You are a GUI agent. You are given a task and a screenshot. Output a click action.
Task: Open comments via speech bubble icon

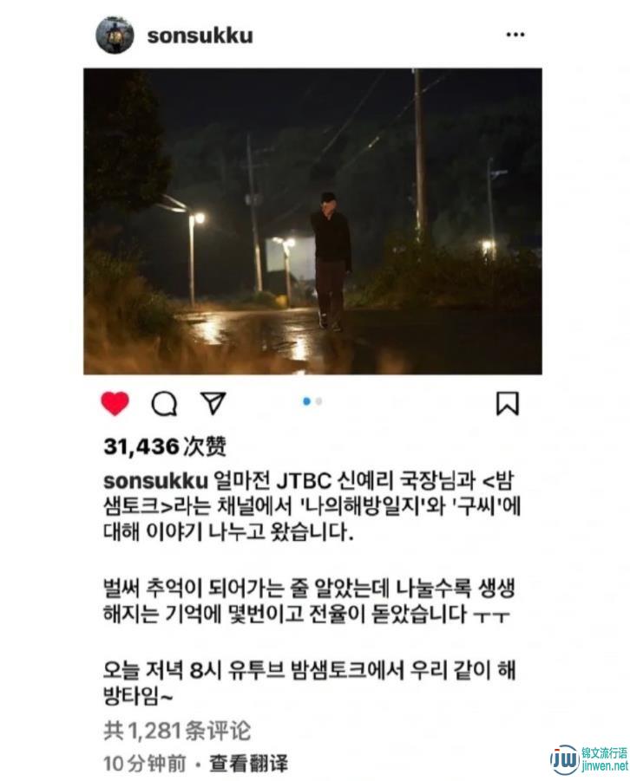(x=164, y=404)
